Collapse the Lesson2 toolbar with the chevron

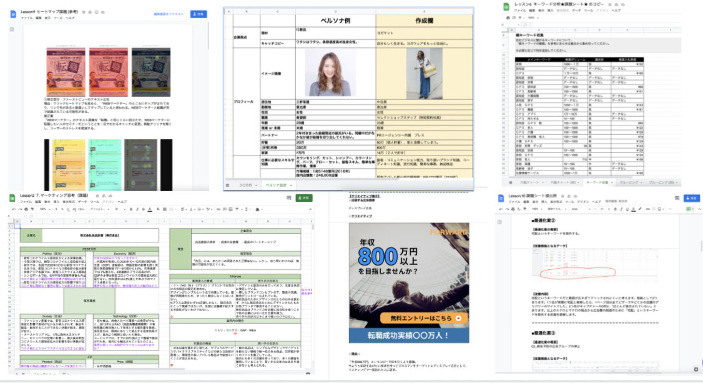pyautogui.click(x=310, y=210)
